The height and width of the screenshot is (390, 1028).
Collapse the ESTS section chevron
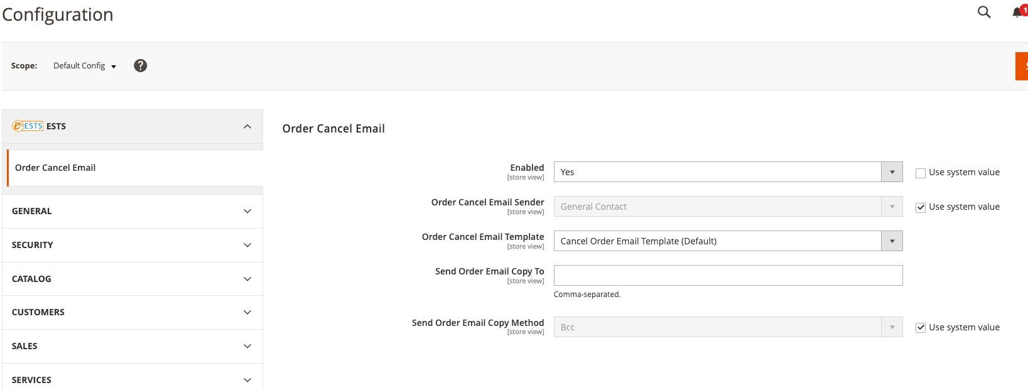(x=247, y=126)
